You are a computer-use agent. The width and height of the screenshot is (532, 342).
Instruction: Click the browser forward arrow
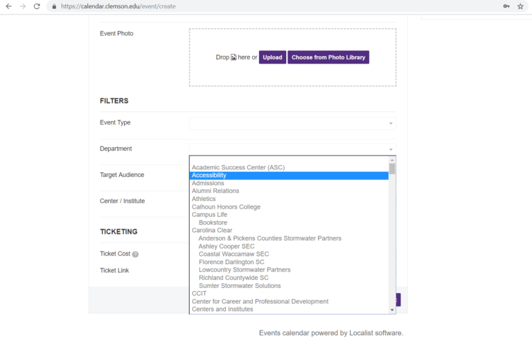[23, 6]
